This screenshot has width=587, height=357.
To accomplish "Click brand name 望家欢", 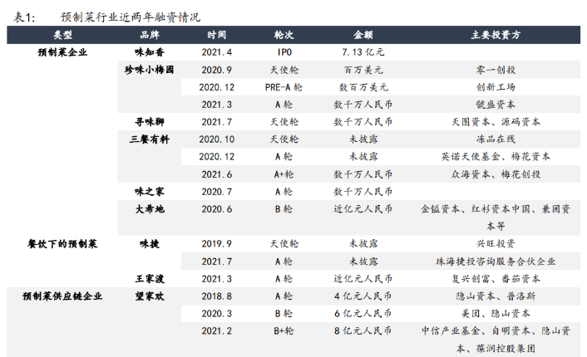I will 150,296.
